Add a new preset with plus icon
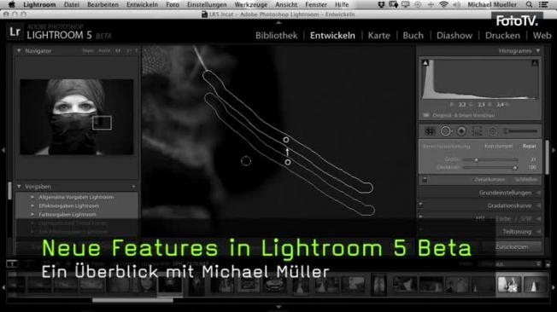This screenshot has width=557, height=312. [x=133, y=187]
